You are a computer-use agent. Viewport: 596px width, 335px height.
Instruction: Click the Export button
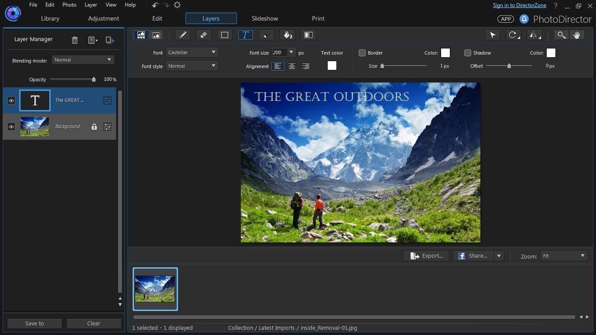click(x=425, y=256)
